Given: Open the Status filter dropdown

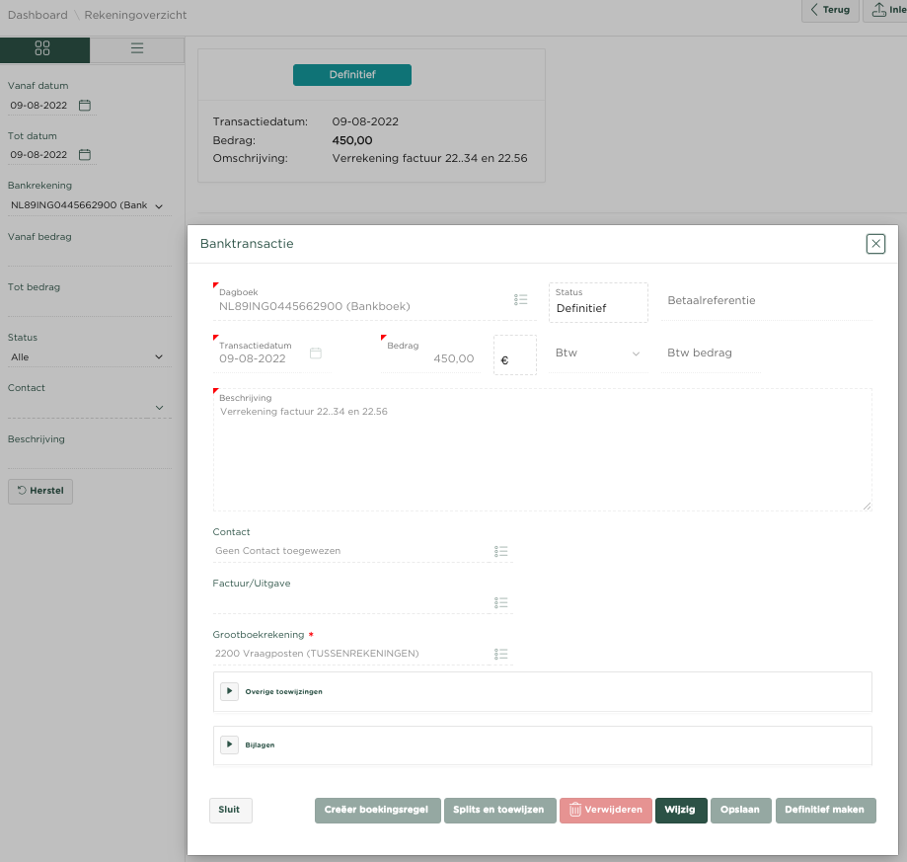Looking at the screenshot, I should [x=87, y=357].
